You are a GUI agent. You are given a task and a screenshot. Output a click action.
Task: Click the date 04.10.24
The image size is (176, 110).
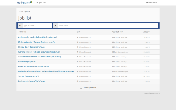pos(146,76)
